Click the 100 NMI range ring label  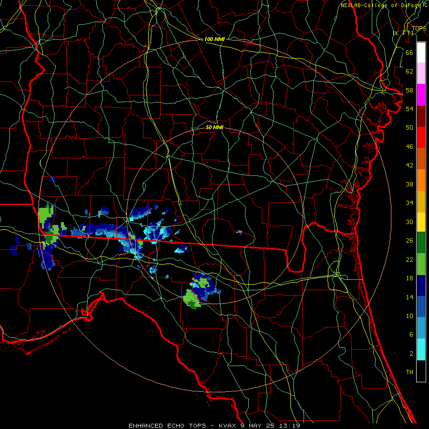pyautogui.click(x=214, y=39)
